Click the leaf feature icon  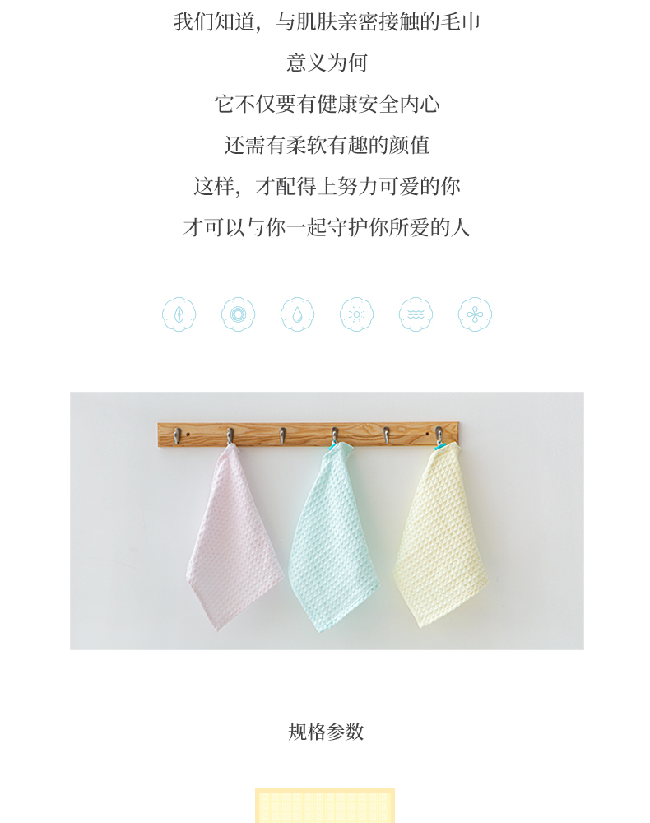point(179,314)
